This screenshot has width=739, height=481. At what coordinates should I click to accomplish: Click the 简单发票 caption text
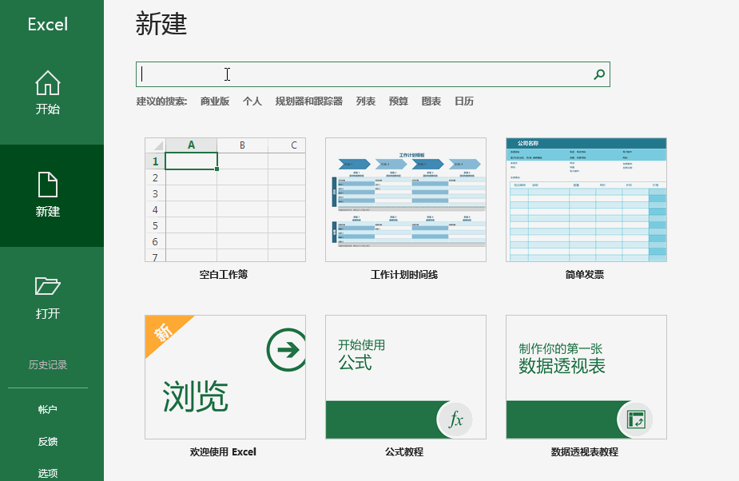[x=585, y=274]
